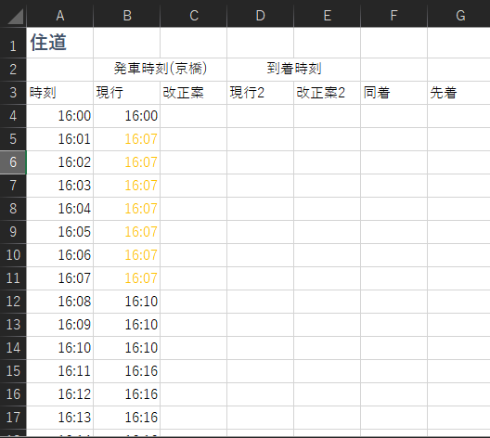Select column D header

point(261,16)
